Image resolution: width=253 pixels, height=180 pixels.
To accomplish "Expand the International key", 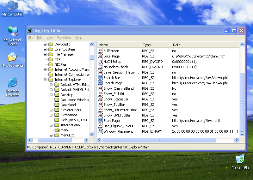I will coord(51,125).
